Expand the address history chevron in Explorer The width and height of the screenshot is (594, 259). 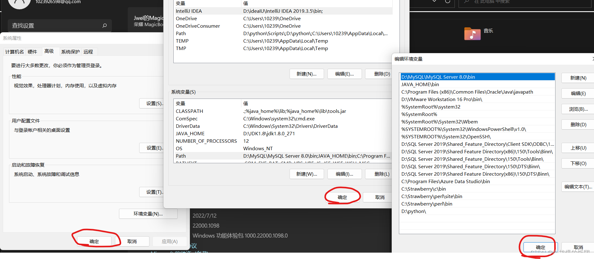point(434,2)
